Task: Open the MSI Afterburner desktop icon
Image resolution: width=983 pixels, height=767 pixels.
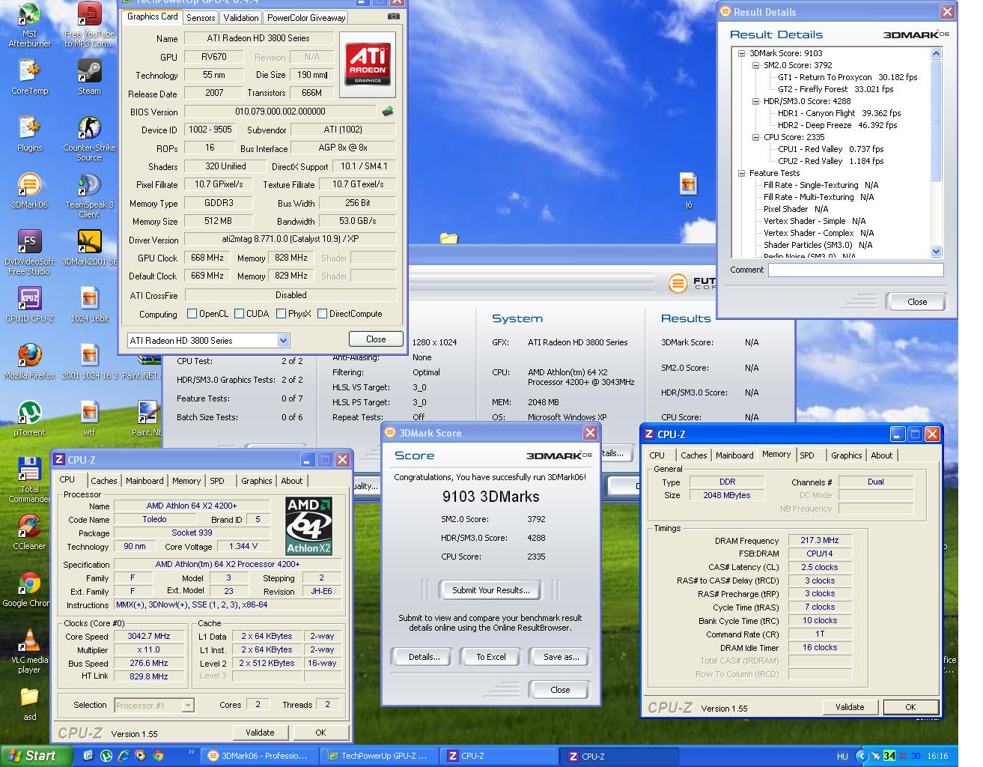Action: coord(29,25)
